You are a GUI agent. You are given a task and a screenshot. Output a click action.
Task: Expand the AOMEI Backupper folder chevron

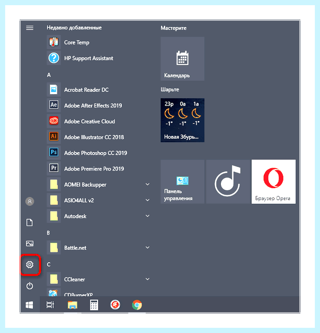(x=148, y=184)
